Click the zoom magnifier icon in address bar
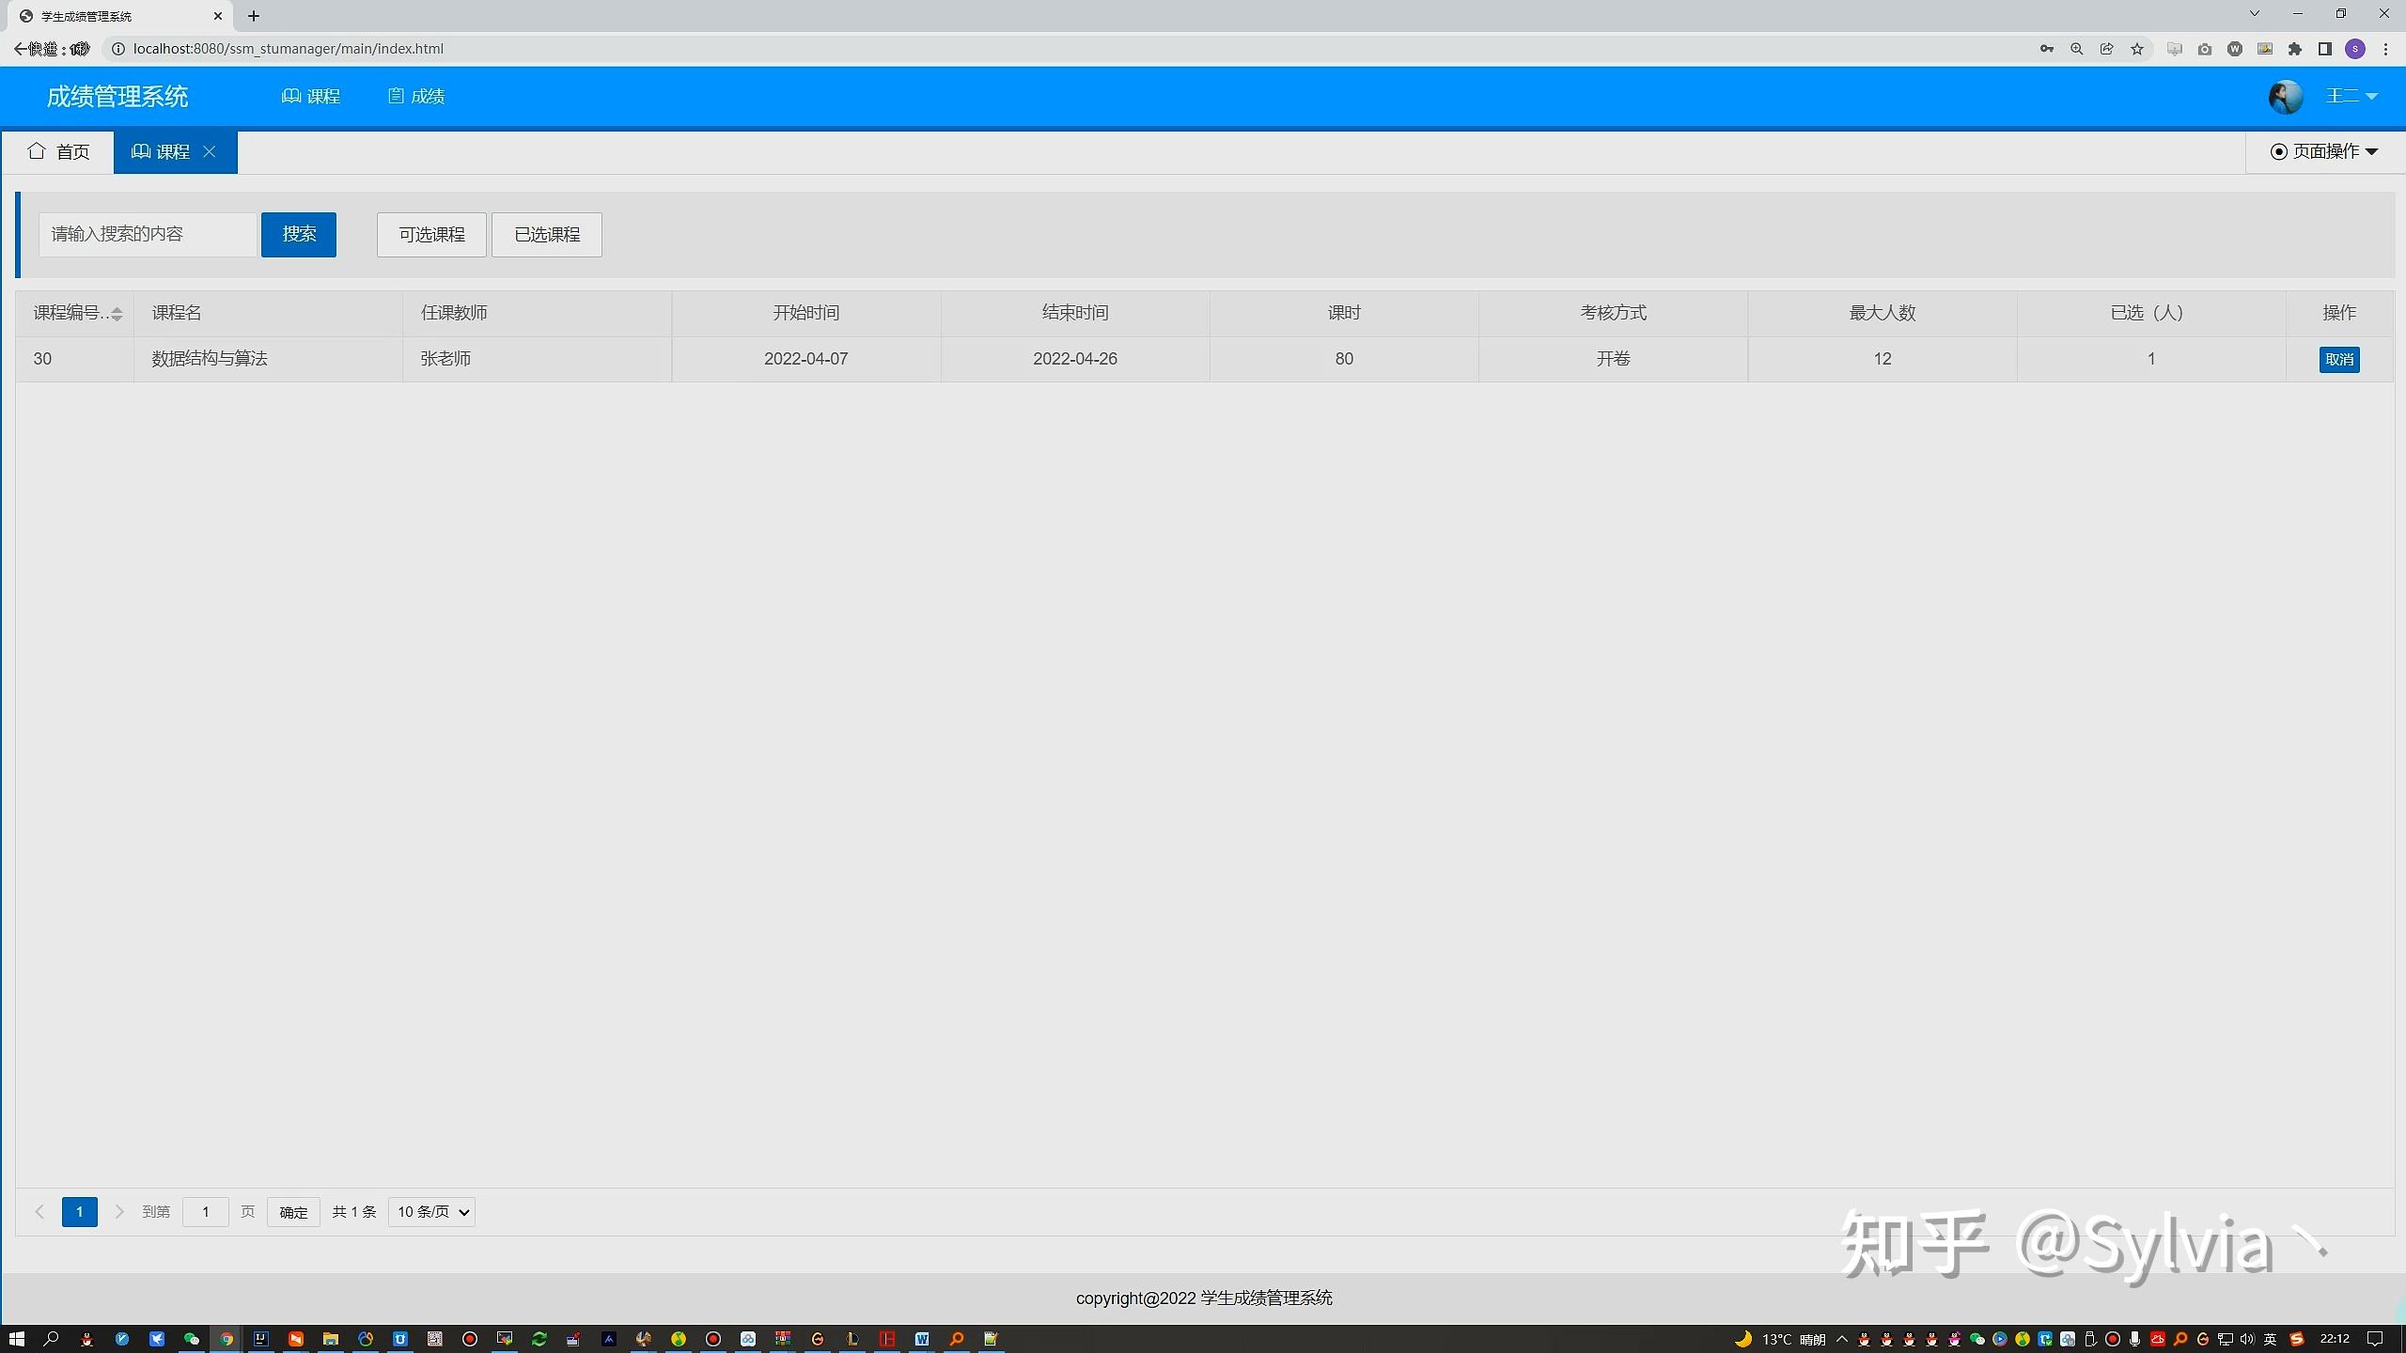This screenshot has height=1353, width=2406. pyautogui.click(x=2077, y=49)
